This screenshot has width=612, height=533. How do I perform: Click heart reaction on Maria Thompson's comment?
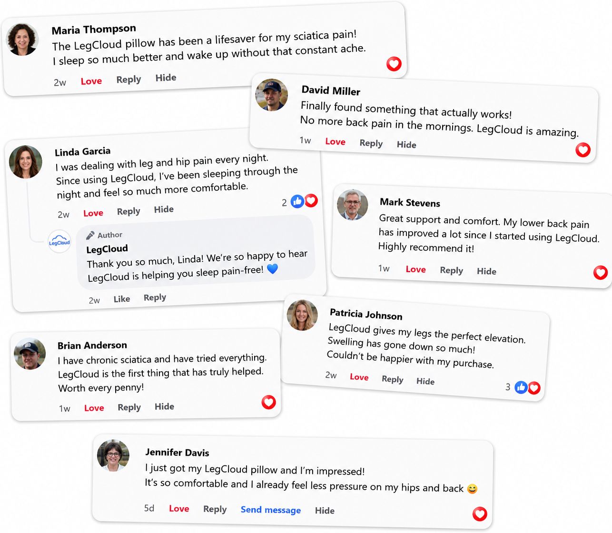tap(394, 64)
